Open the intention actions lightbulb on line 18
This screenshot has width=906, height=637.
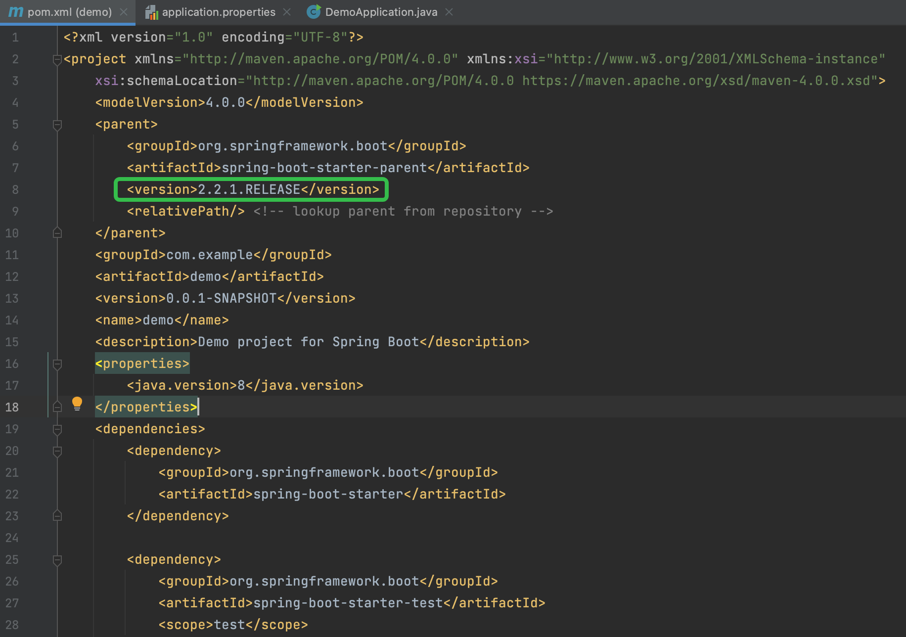coord(77,404)
